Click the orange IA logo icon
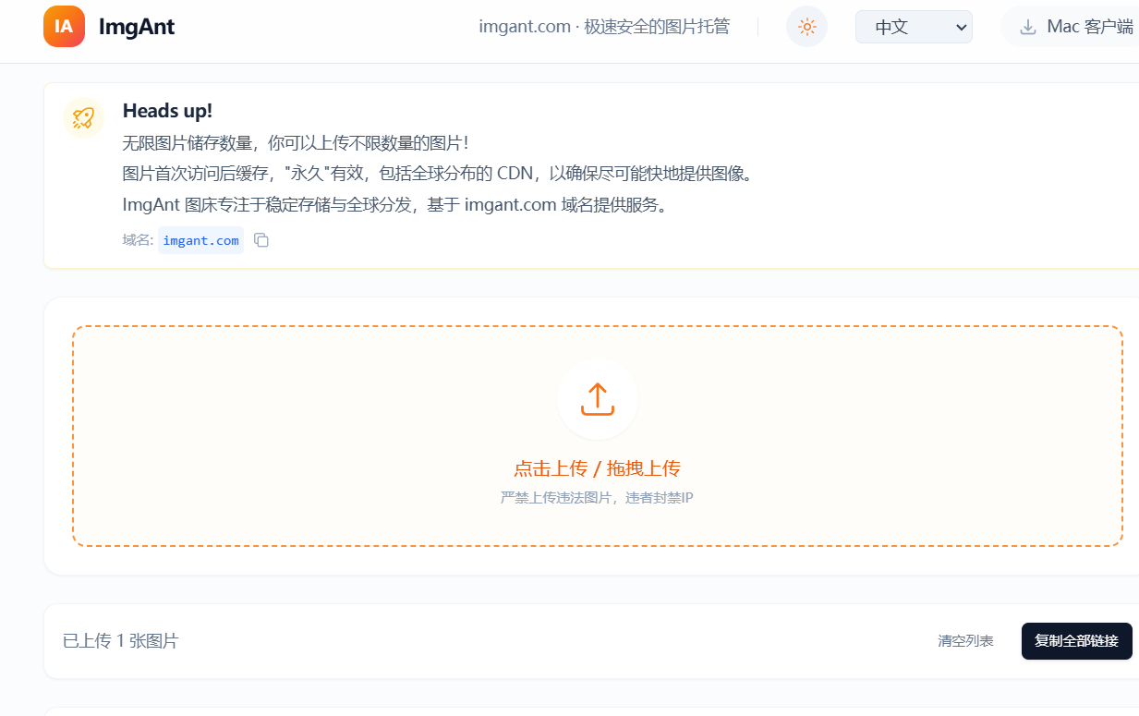Image resolution: width=1139 pixels, height=716 pixels. [x=64, y=27]
